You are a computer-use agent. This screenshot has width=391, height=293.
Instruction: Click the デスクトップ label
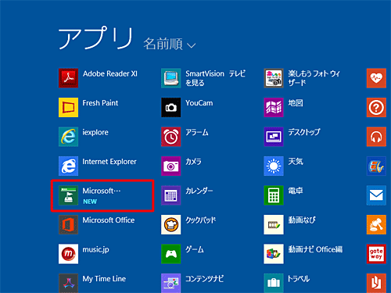(304, 132)
